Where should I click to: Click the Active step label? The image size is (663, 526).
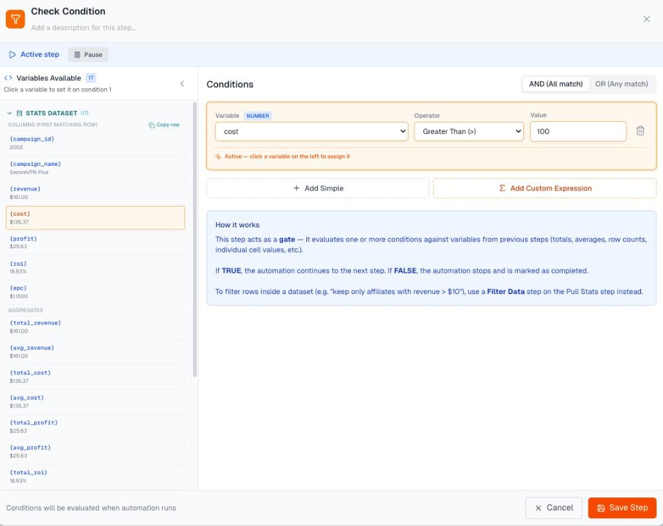[39, 54]
